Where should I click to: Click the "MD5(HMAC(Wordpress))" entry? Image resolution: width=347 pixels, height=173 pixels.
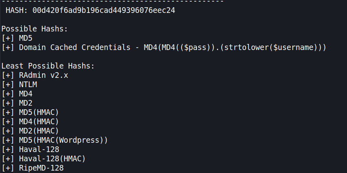point(63,140)
